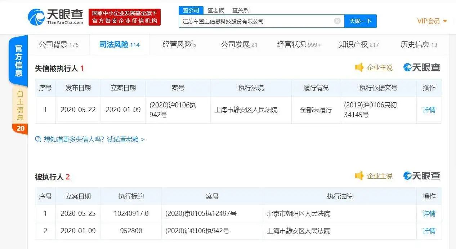Image resolution: width=456 pixels, height=249 pixels.
Task: Click the 想知道更多失信人吗?试试查老赖 link
Action: 94,139
